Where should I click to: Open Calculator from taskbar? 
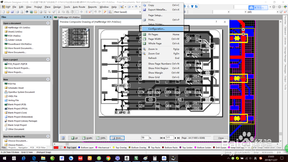(x=155, y=158)
